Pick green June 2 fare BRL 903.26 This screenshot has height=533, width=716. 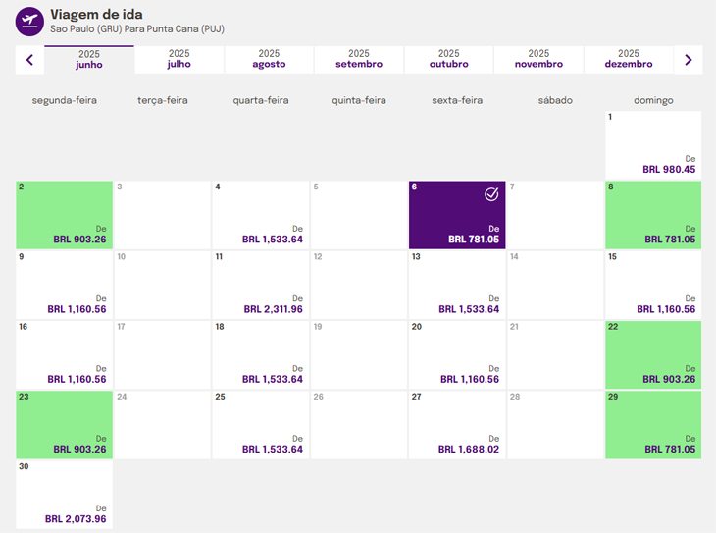(x=65, y=215)
